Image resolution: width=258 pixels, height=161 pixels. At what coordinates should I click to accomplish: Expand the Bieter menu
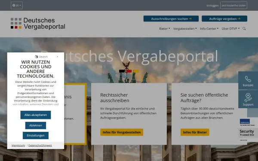165,29
